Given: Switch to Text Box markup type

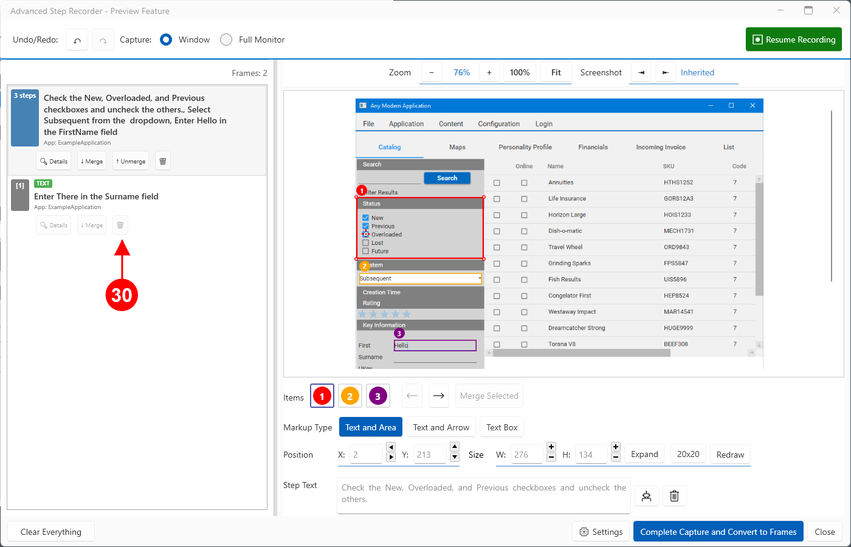Looking at the screenshot, I should [x=501, y=427].
